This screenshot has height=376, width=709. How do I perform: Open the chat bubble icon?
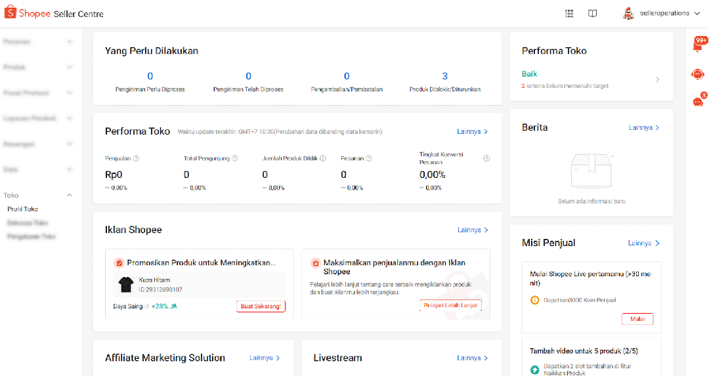coord(698,101)
